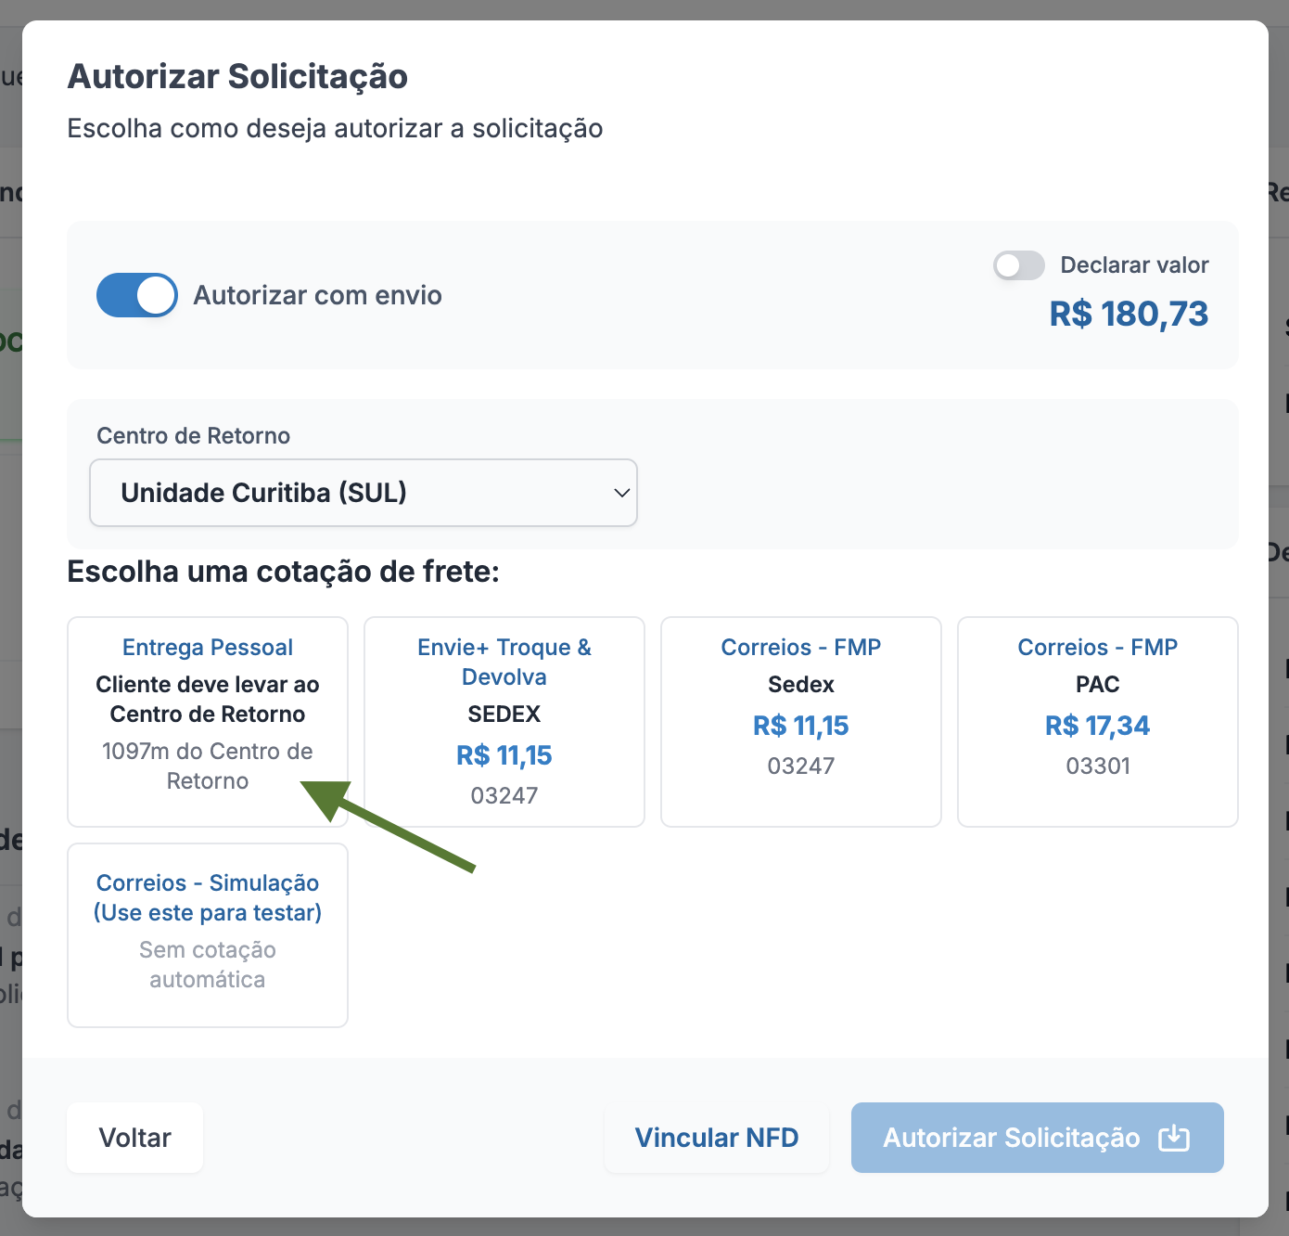Click the 1097m do Centro de Retorno text
Viewport: 1289px width, 1236px height.
point(208,766)
